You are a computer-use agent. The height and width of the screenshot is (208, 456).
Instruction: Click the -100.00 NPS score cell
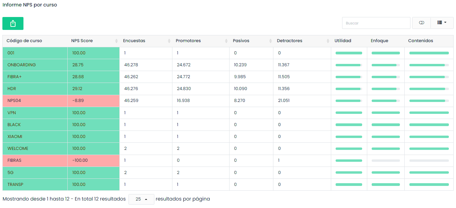click(x=80, y=160)
